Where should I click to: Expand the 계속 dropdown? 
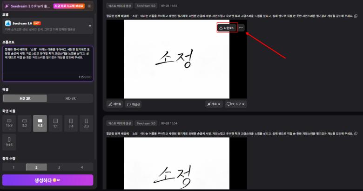pos(214,104)
